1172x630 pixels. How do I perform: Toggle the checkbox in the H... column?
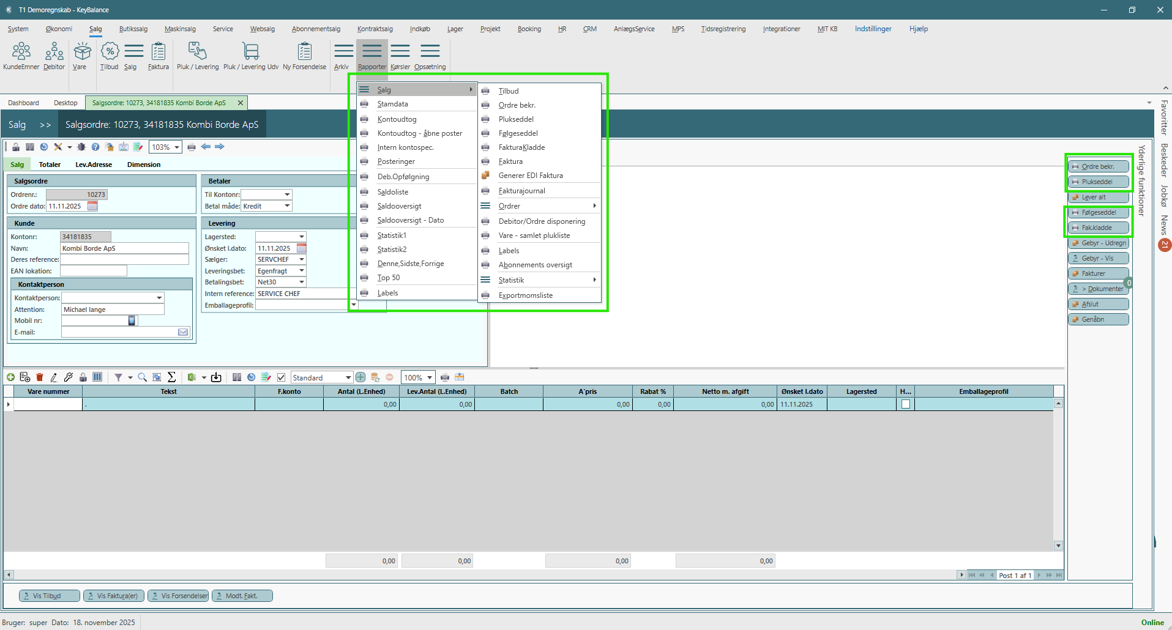click(905, 404)
